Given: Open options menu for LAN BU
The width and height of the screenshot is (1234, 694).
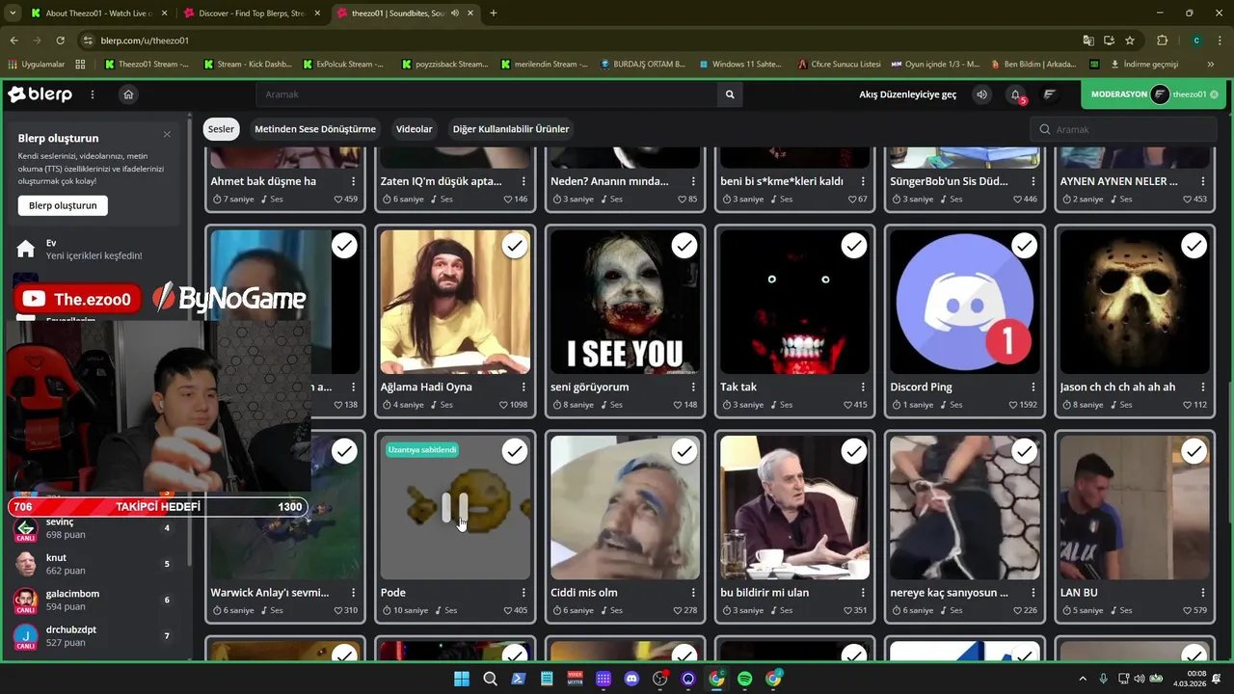Looking at the screenshot, I should tap(1203, 592).
